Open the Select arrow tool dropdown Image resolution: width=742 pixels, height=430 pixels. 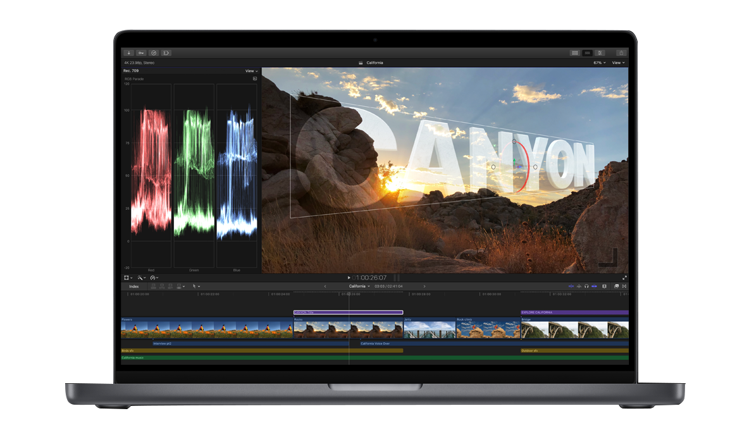pos(196,286)
